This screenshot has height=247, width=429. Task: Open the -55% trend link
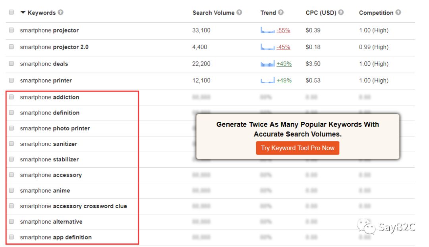(283, 31)
